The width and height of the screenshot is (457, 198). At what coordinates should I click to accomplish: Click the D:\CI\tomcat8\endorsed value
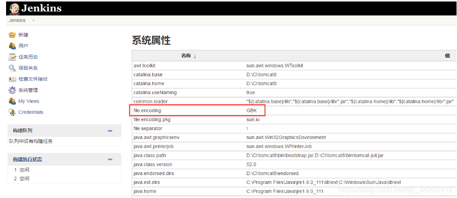[273, 174]
